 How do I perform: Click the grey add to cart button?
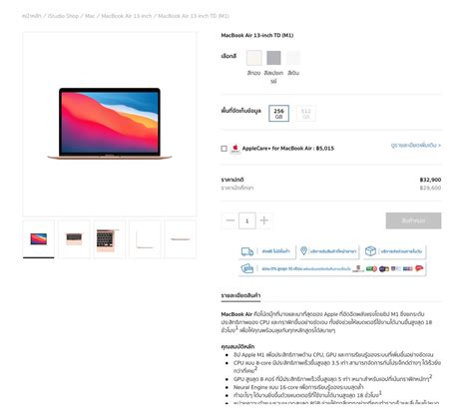tap(413, 220)
